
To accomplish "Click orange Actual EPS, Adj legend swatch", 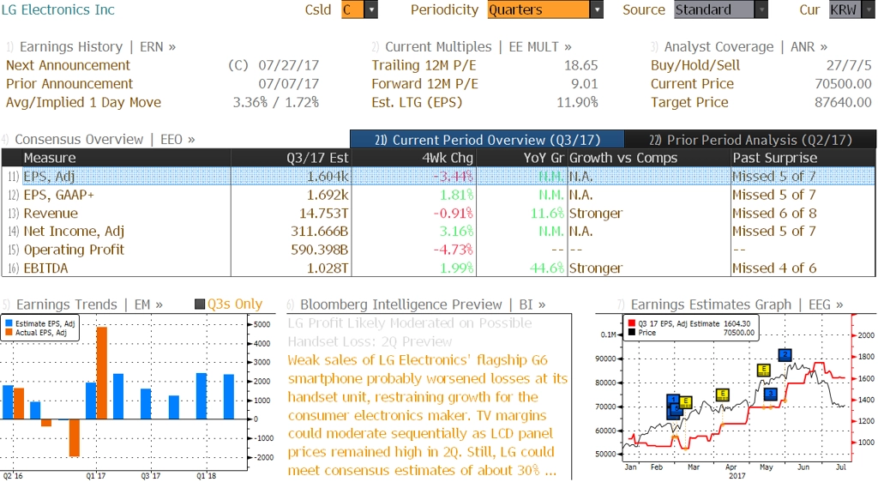I will [9, 333].
